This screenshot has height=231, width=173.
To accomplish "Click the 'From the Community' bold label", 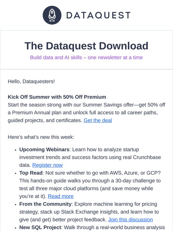I will pos(45,204).
